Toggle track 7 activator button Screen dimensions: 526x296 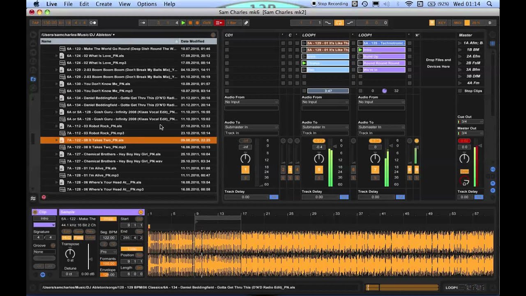(375, 169)
